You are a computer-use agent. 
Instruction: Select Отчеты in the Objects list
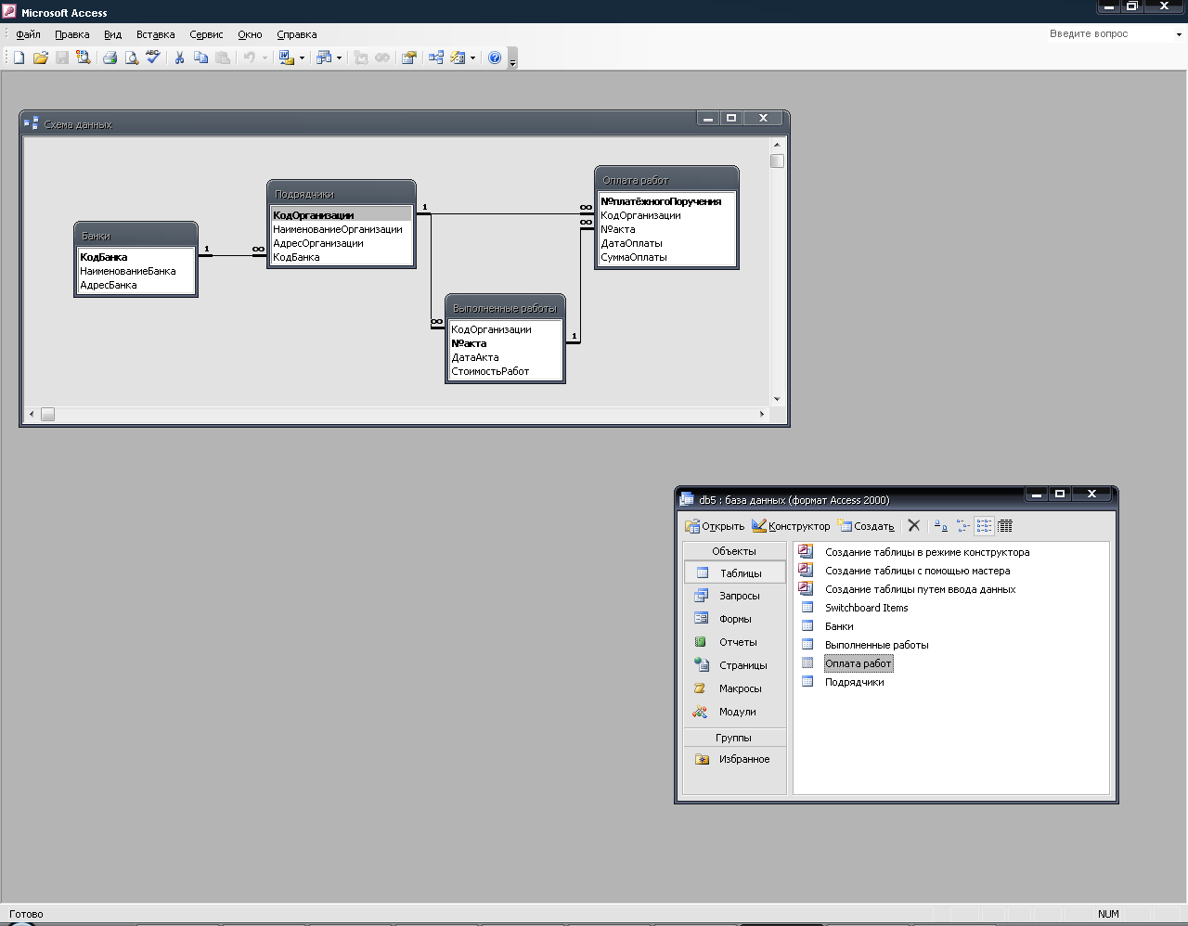point(735,642)
